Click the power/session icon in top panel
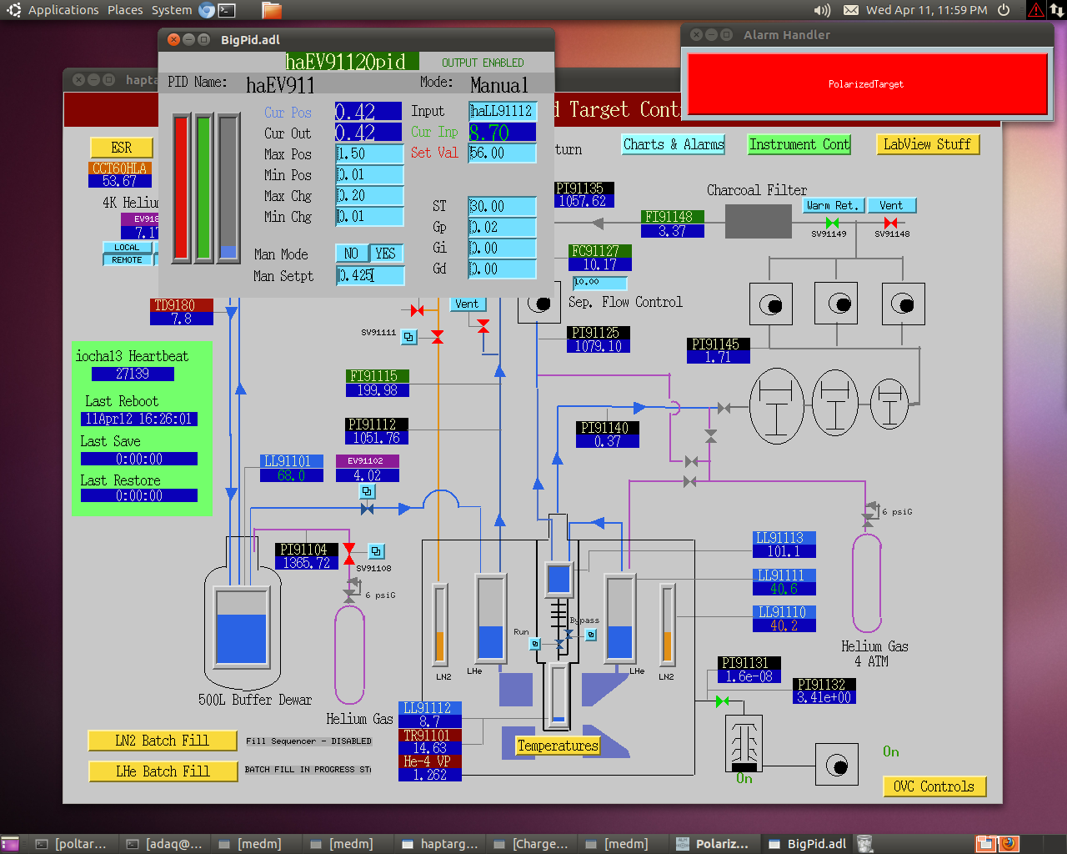This screenshot has height=854, width=1067. 1004,10
